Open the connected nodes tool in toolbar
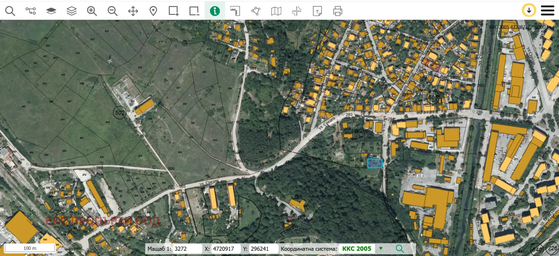 [31, 11]
